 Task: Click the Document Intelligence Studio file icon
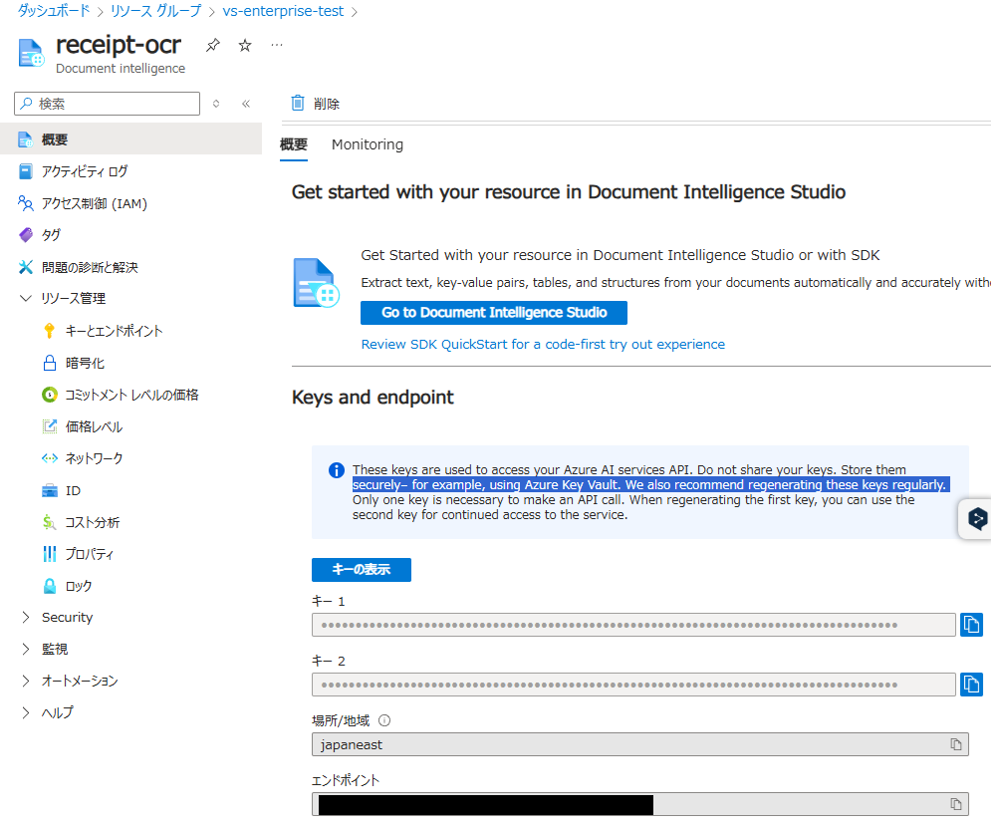316,283
